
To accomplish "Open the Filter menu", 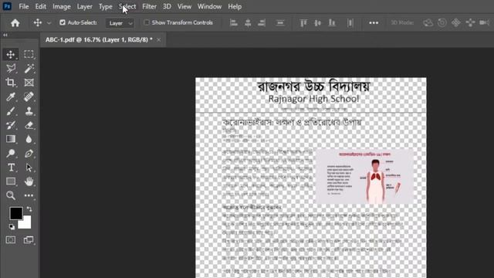I will point(149,7).
